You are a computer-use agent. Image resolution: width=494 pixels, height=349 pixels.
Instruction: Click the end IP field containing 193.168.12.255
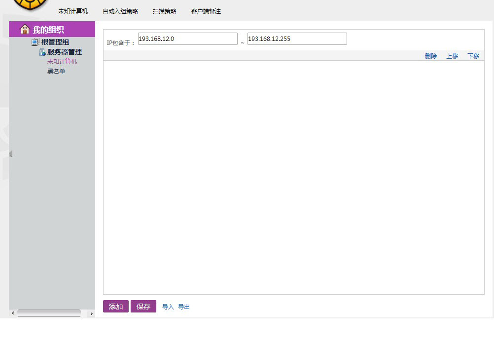pyautogui.click(x=297, y=39)
